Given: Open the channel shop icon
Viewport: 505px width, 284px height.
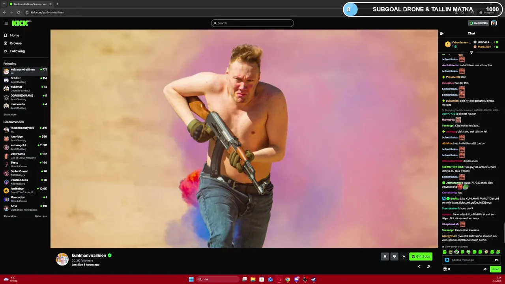Looking at the screenshot, I should (x=445, y=269).
